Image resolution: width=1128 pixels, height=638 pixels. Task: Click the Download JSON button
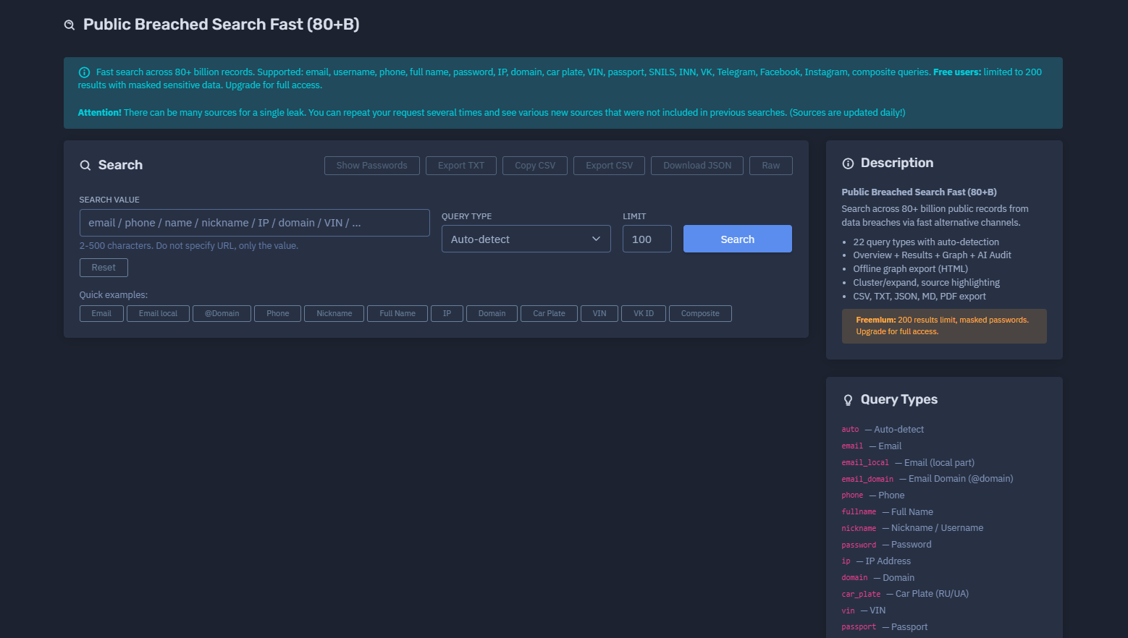697,166
